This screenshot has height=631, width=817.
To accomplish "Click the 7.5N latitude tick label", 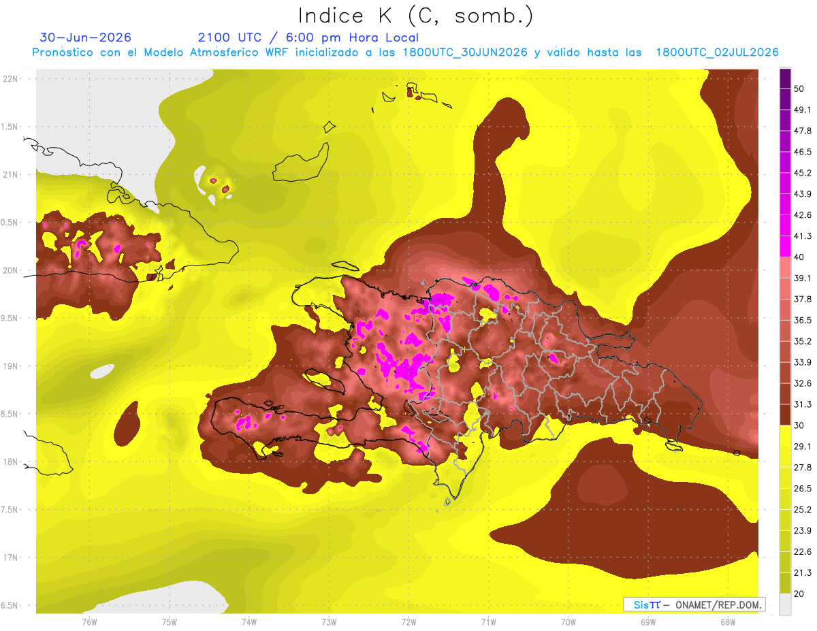I will (10, 509).
